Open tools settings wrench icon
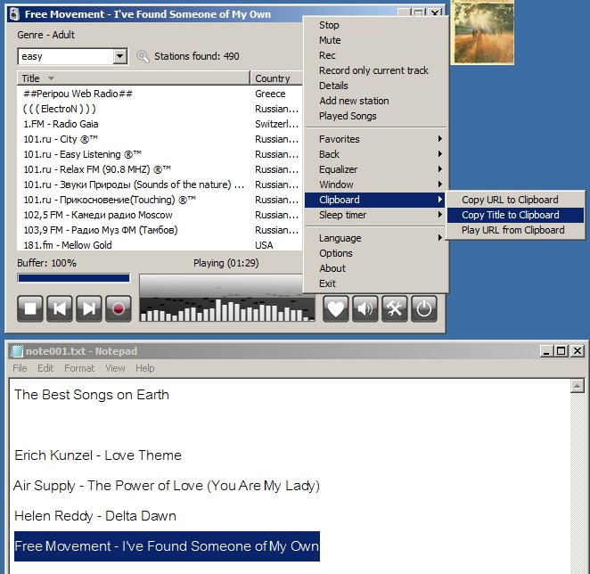 coord(394,308)
